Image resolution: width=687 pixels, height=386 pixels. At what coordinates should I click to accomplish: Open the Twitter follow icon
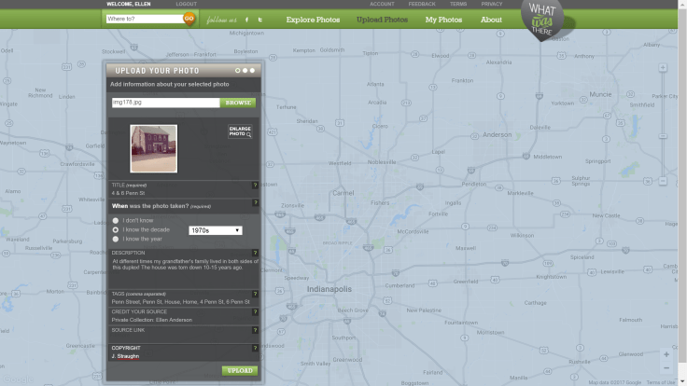click(x=259, y=19)
